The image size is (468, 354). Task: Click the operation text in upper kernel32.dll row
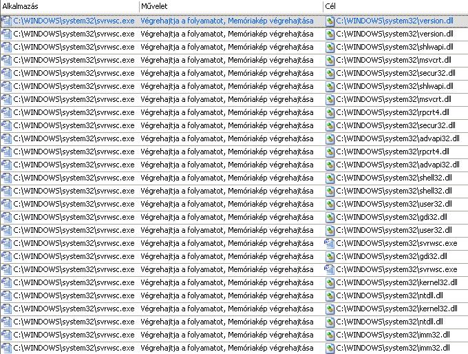[x=227, y=282]
